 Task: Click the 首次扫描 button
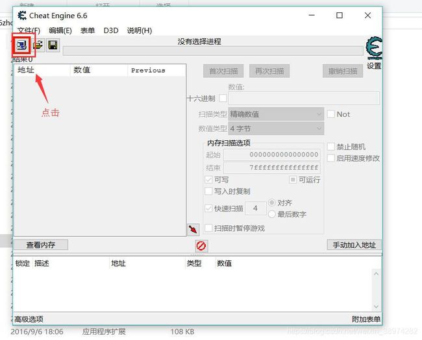[224, 71]
